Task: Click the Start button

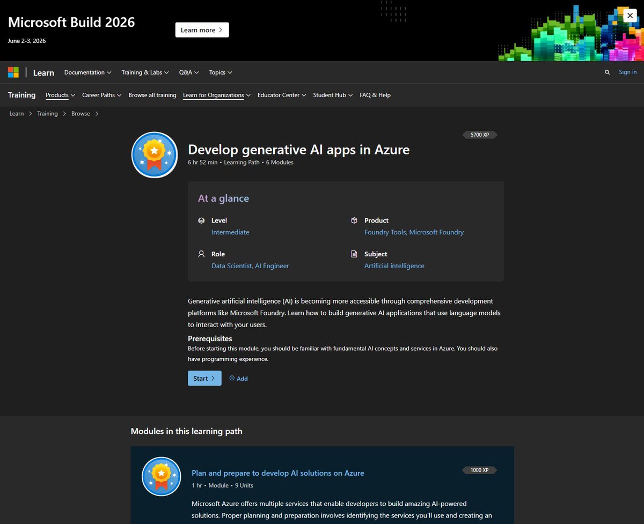Action: pos(204,378)
